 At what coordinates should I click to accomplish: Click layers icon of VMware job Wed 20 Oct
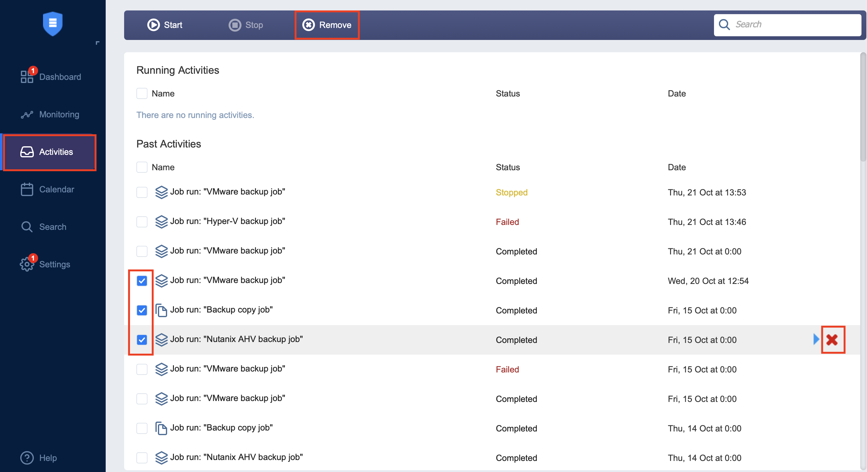pos(162,281)
